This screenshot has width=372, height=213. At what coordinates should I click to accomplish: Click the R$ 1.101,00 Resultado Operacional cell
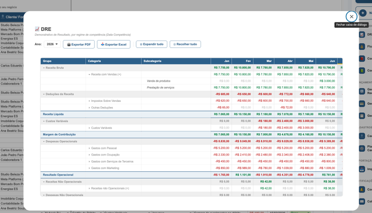[x=243, y=175]
